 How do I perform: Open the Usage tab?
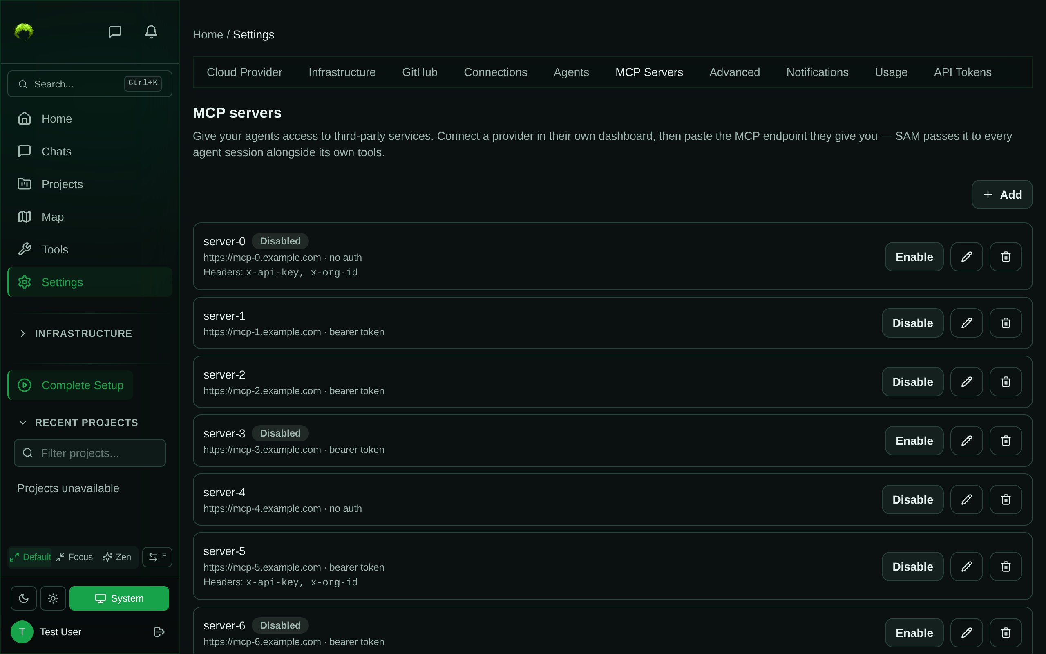point(891,72)
